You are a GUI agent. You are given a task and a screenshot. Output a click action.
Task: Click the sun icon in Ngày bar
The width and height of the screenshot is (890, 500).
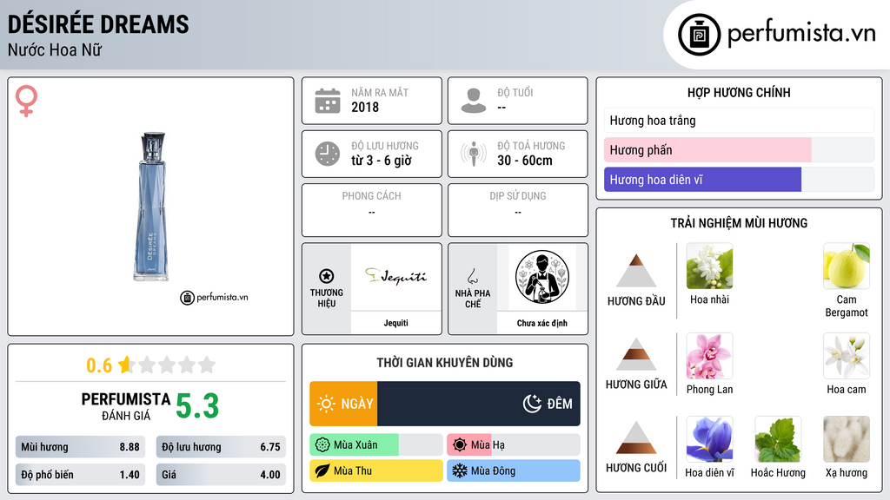(326, 404)
